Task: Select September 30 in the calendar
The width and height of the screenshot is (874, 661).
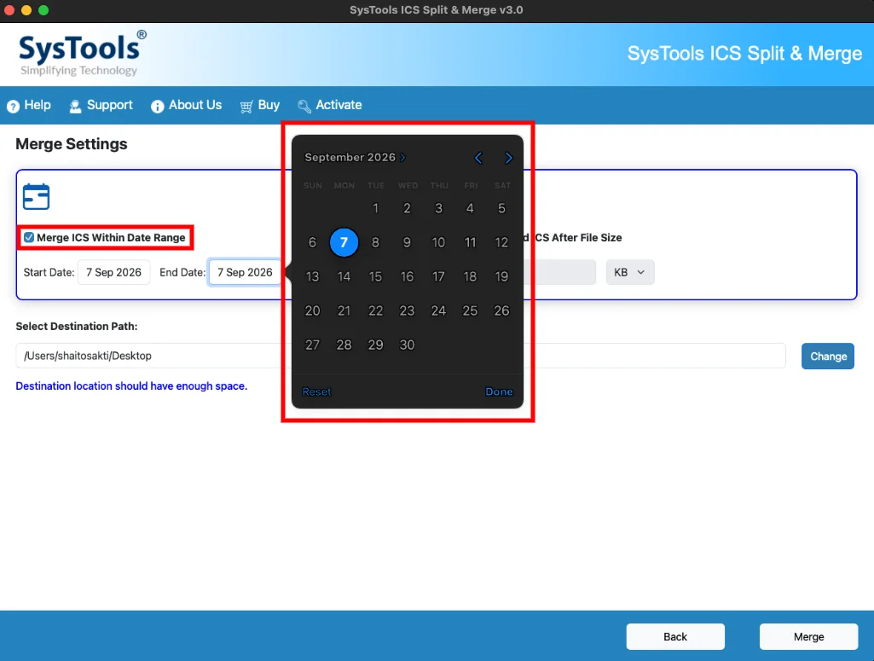Action: [x=407, y=345]
